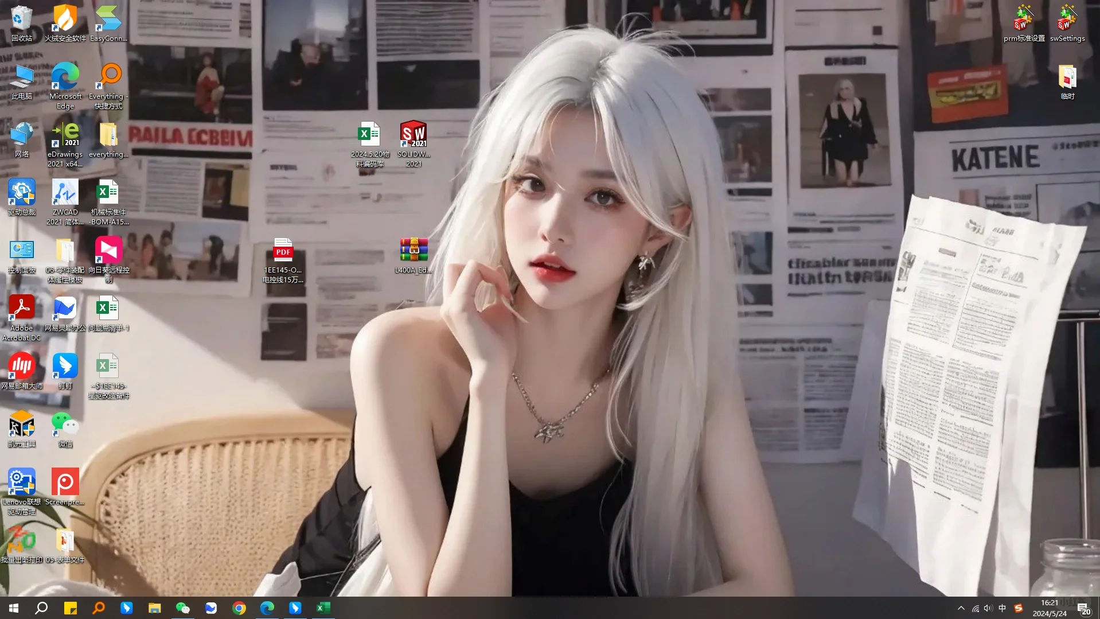The height and width of the screenshot is (619, 1100).
Task: Open 凯元工具 from the desktop
Action: (22, 429)
